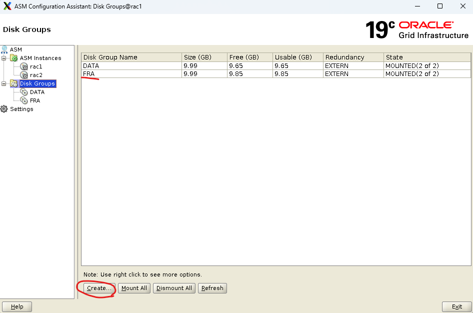473x313 pixels.
Task: Sort by Disk Group Name column header
Action: 131,57
